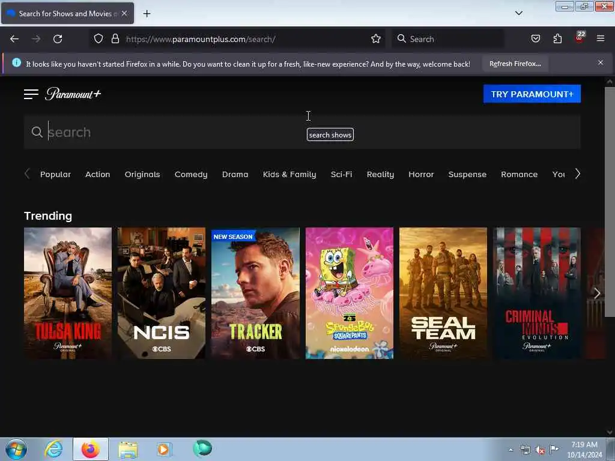Open the Criminal Minds Evolution poster

(537, 293)
